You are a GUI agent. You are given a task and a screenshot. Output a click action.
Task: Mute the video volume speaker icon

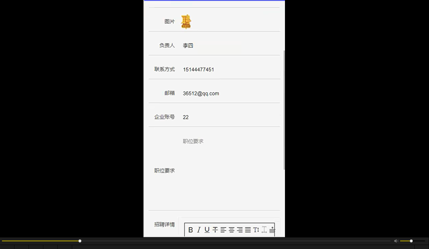pos(396,241)
